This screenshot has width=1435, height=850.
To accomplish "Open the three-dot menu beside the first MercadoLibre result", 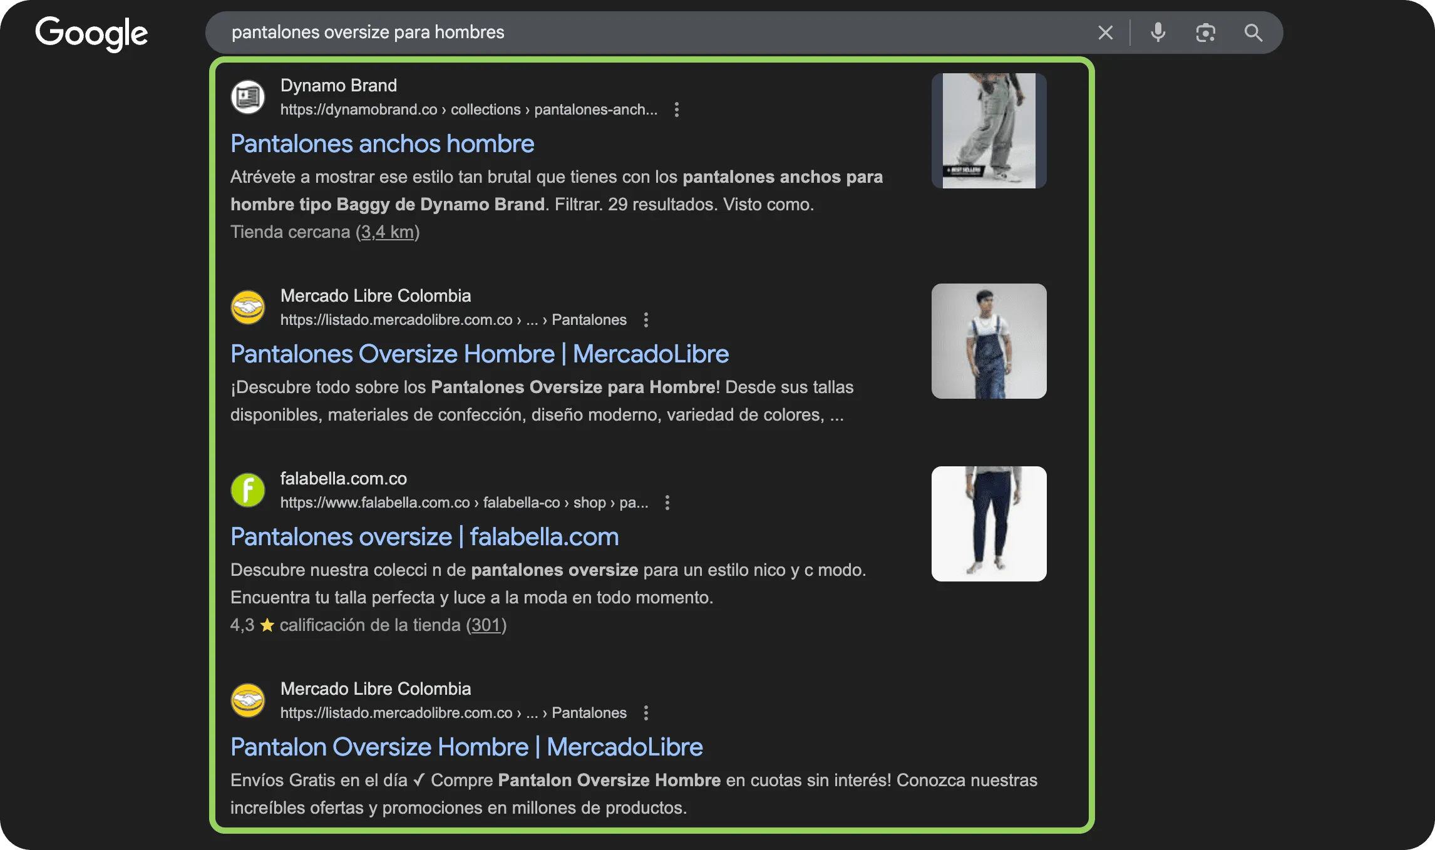I will 645,319.
